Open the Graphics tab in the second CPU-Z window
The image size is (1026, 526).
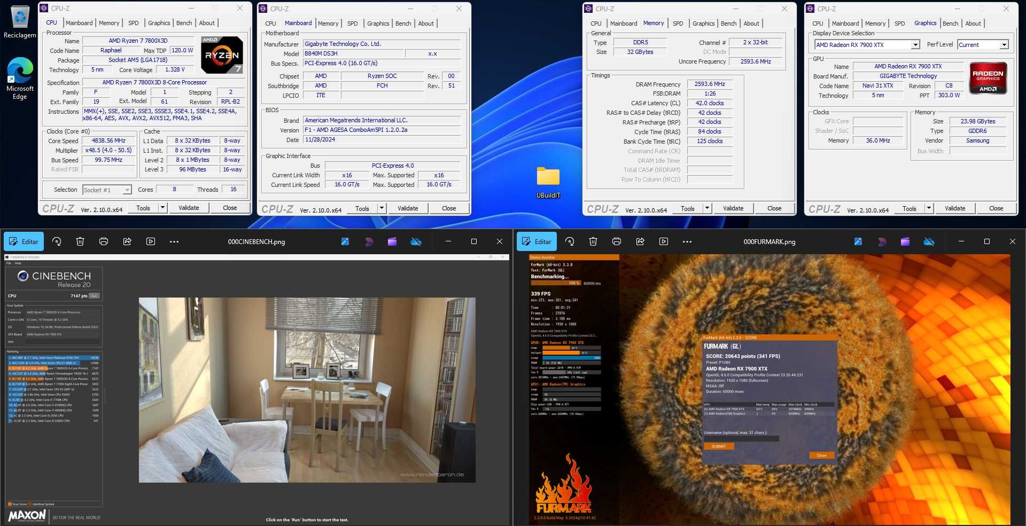[378, 23]
